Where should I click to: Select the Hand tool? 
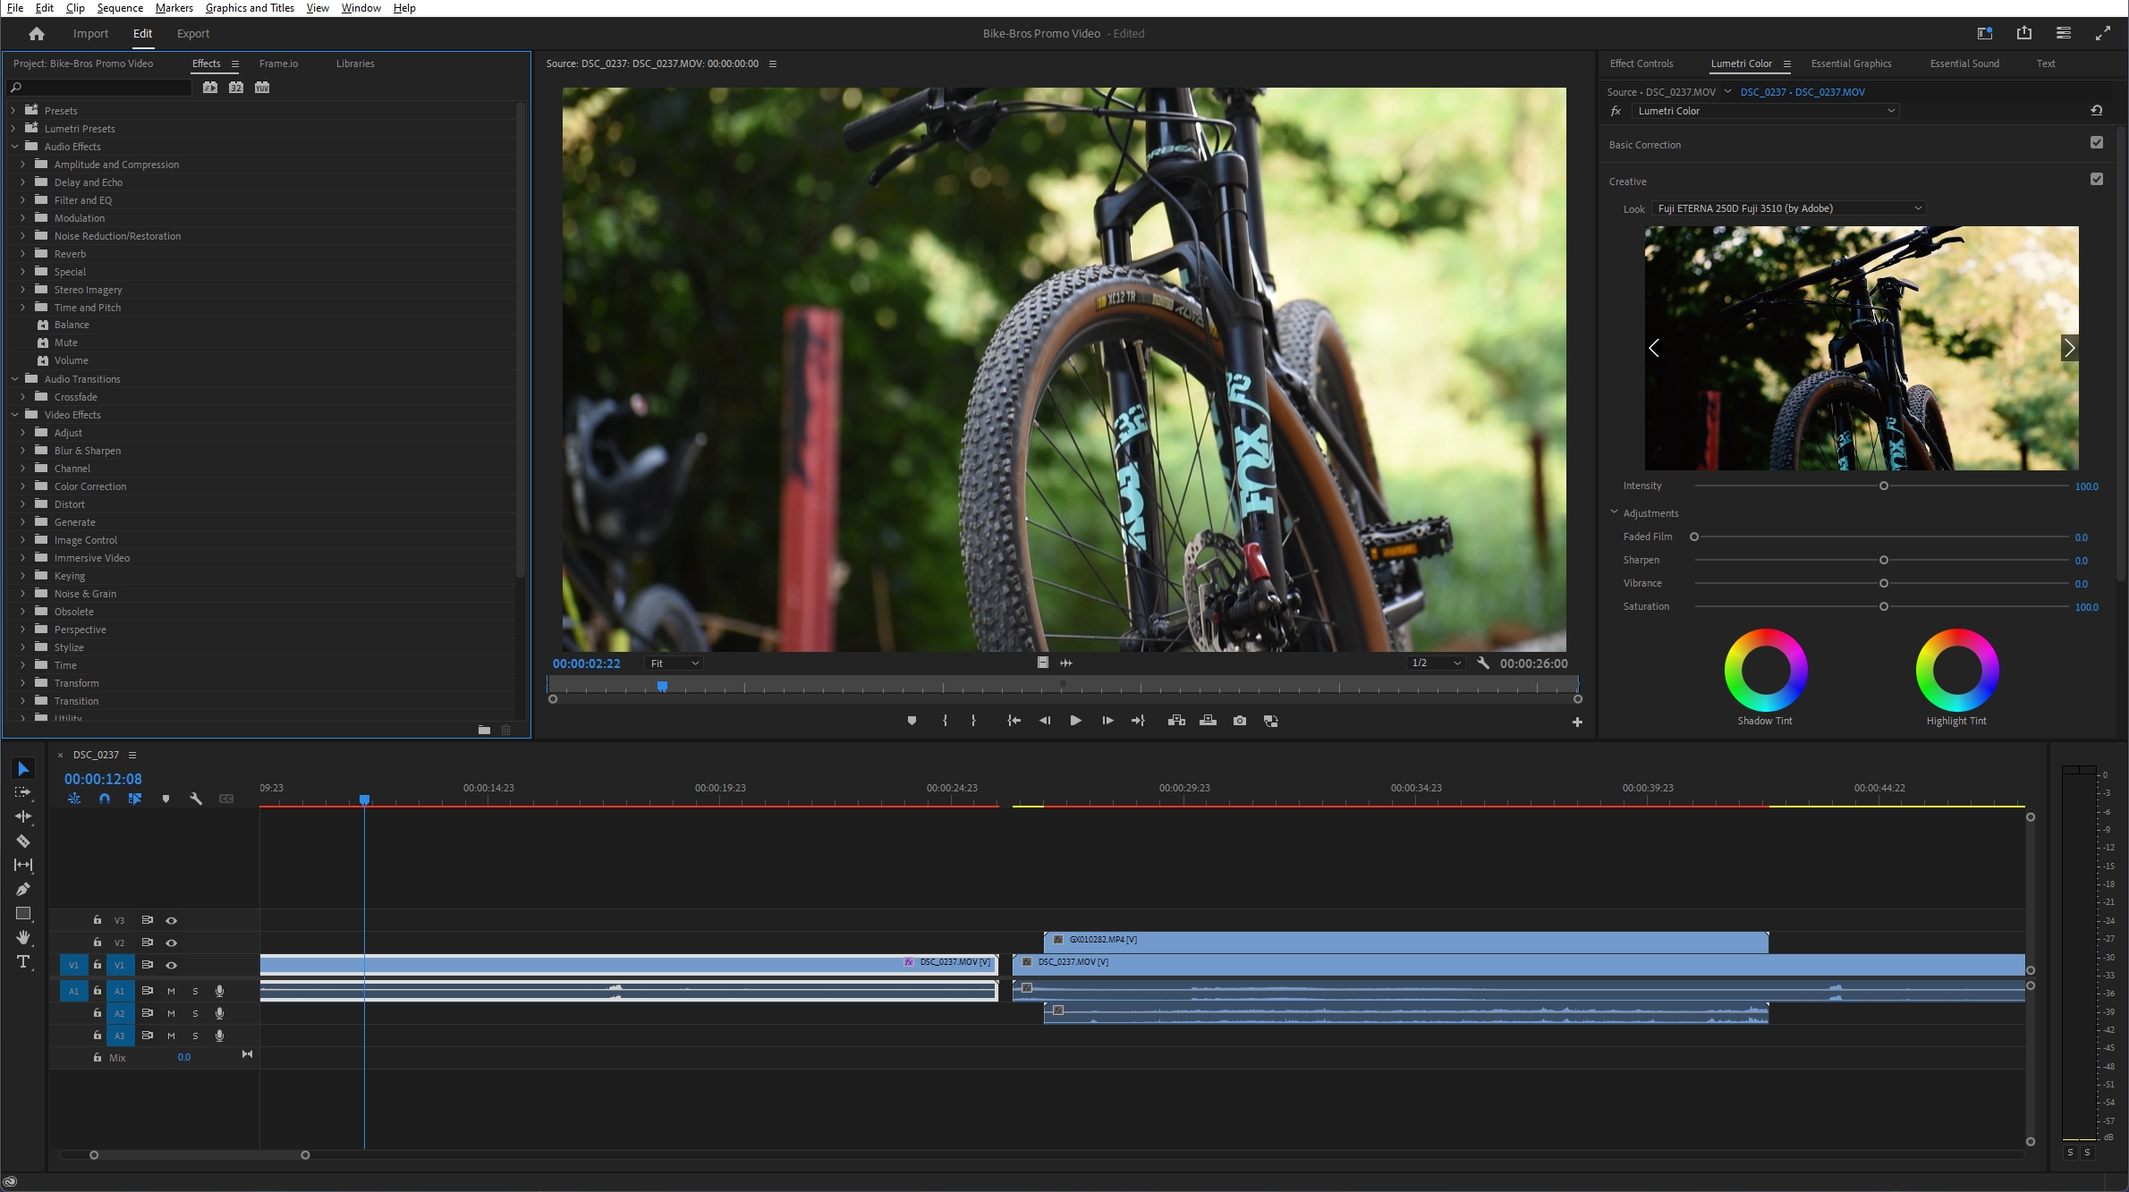pyautogui.click(x=23, y=937)
